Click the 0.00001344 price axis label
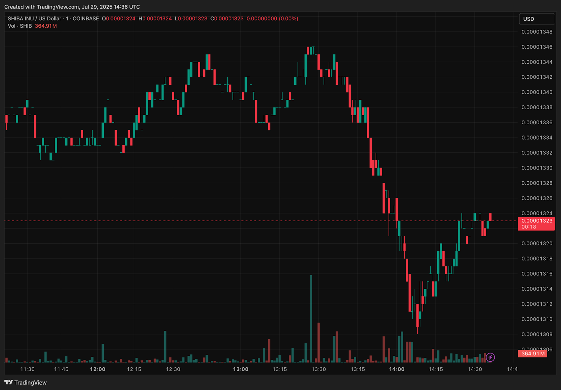The height and width of the screenshot is (390, 561). coord(537,62)
